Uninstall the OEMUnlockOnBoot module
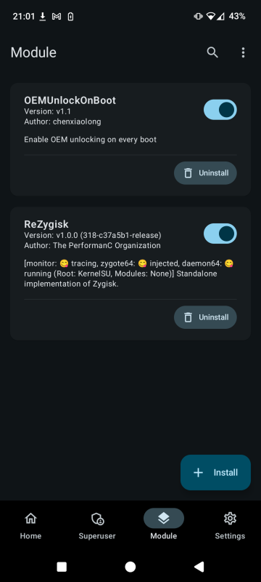Viewport: 261px width, 582px height. click(x=206, y=173)
